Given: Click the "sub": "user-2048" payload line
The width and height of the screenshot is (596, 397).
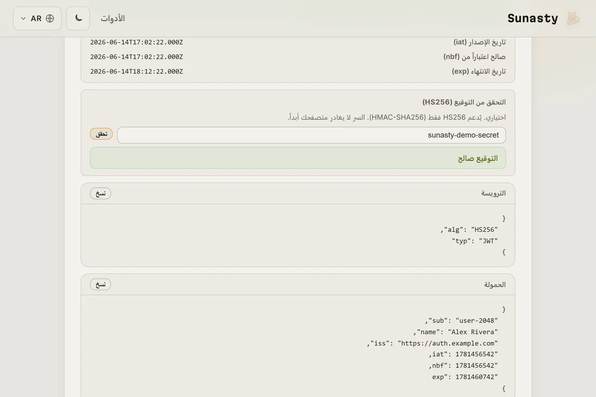Looking at the screenshot, I should 462,321.
